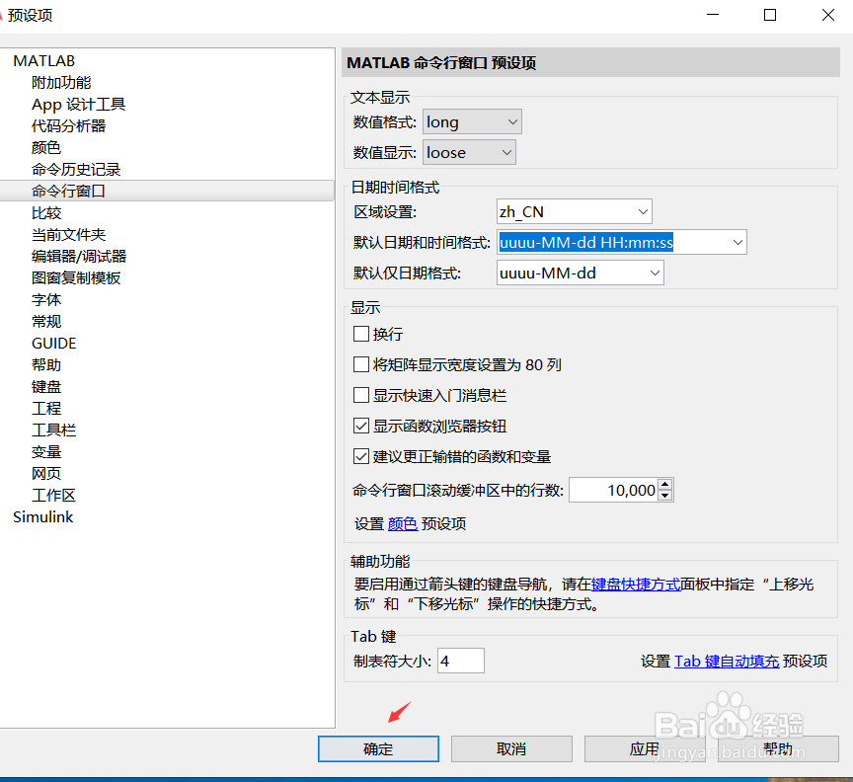
Task: Enable 显示快速入门消息栏 checkbox
Action: (x=361, y=395)
